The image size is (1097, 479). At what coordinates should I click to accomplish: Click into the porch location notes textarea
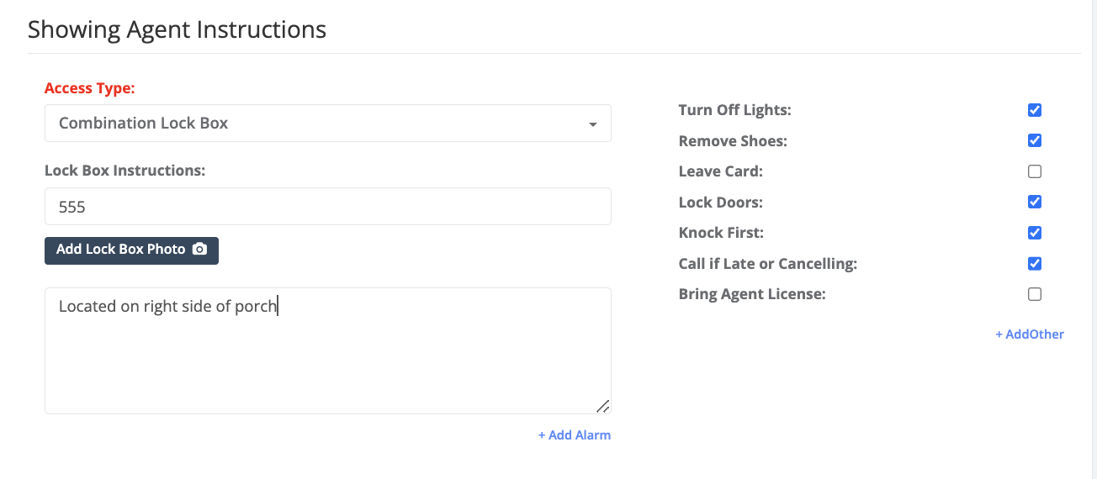(328, 351)
